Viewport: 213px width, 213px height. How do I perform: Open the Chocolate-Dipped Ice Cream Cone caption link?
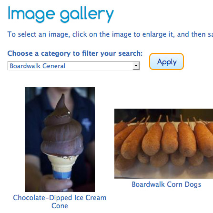point(60,202)
